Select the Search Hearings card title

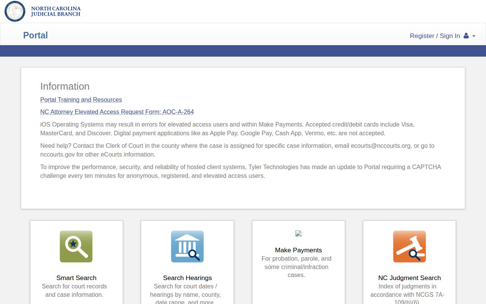[x=187, y=278]
